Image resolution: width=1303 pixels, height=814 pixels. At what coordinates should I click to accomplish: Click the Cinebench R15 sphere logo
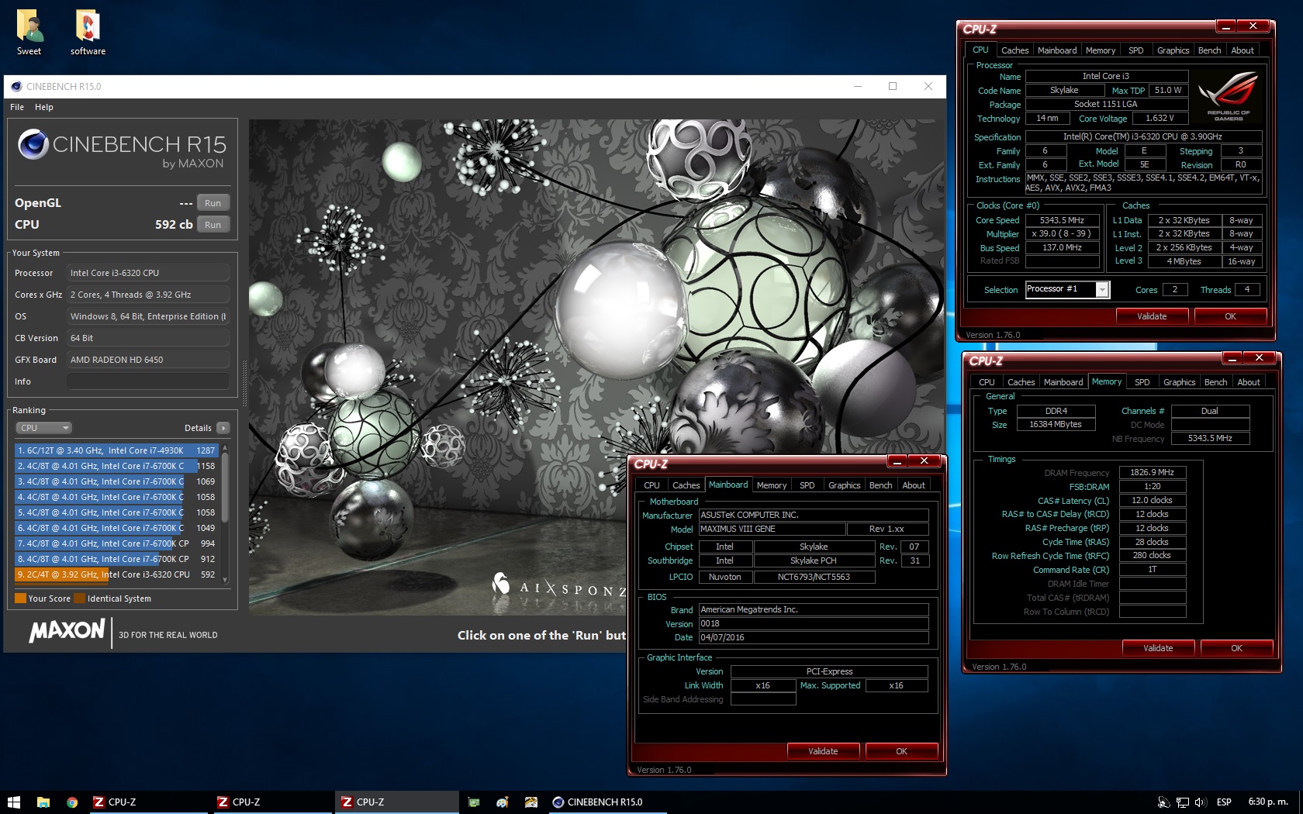click(33, 144)
